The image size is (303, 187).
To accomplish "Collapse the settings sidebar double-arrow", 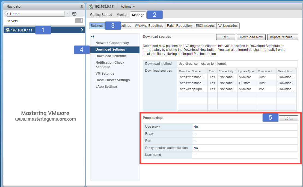I will 92,36.
